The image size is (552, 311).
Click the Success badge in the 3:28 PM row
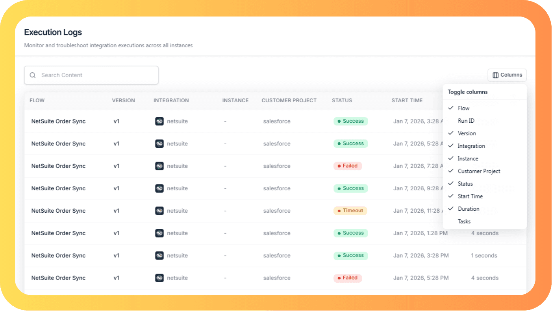click(350, 256)
